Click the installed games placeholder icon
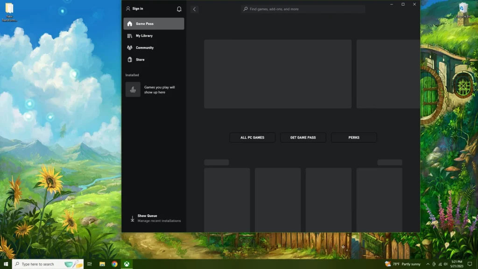478x269 pixels. tap(133, 89)
